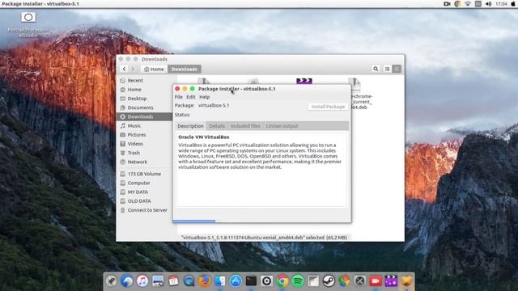The image size is (518, 291).
Task: Select Desktop in the sidebar
Action: 144,99
